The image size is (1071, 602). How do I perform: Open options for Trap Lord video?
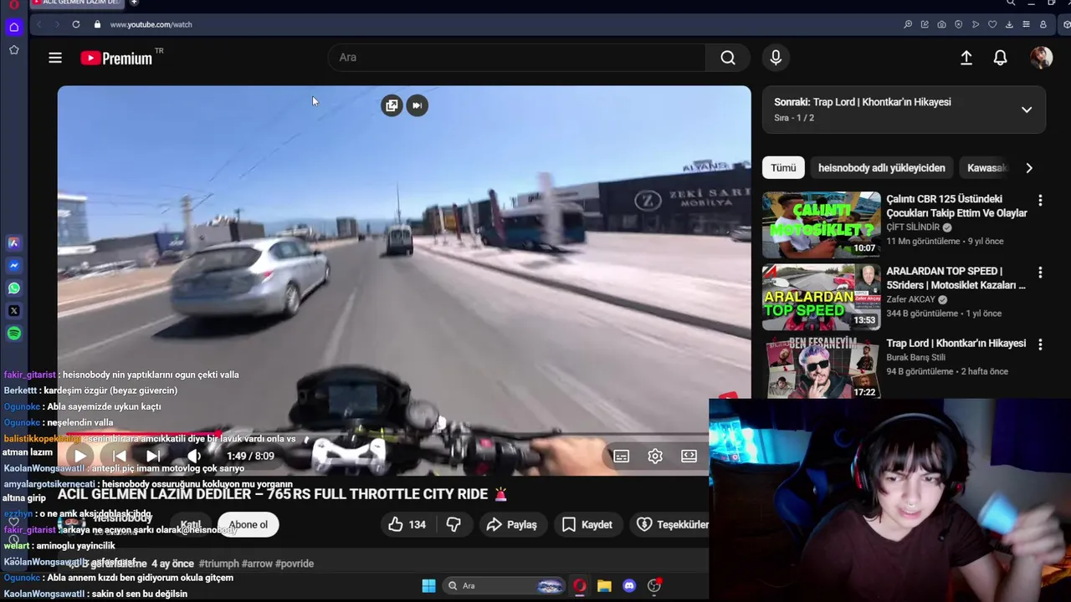[1040, 344]
